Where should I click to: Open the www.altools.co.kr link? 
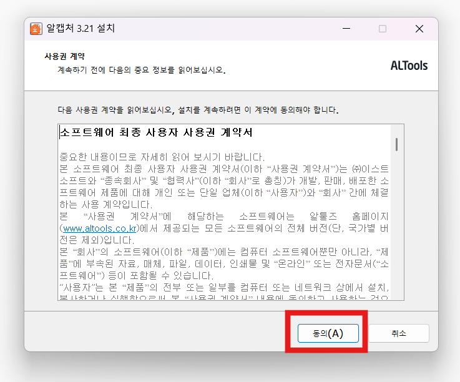click(x=100, y=228)
